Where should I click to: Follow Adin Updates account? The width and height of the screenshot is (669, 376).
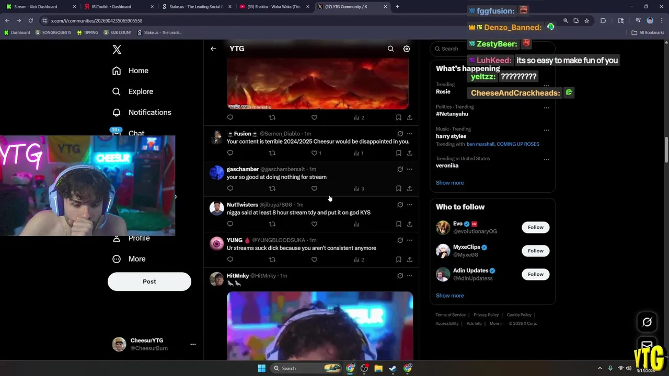click(x=536, y=274)
